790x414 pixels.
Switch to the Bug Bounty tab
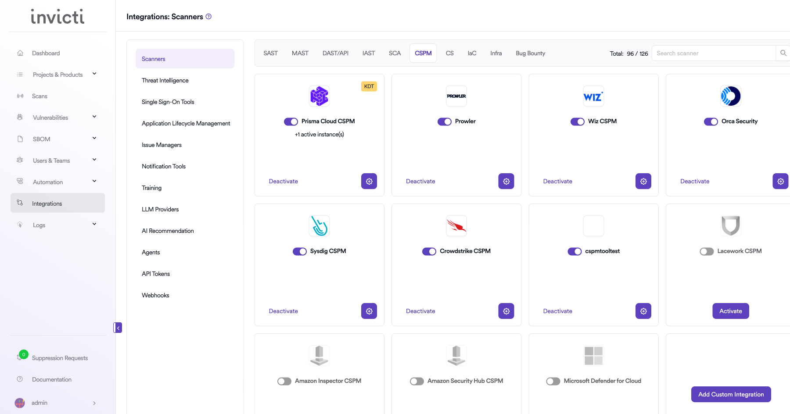(x=530, y=53)
